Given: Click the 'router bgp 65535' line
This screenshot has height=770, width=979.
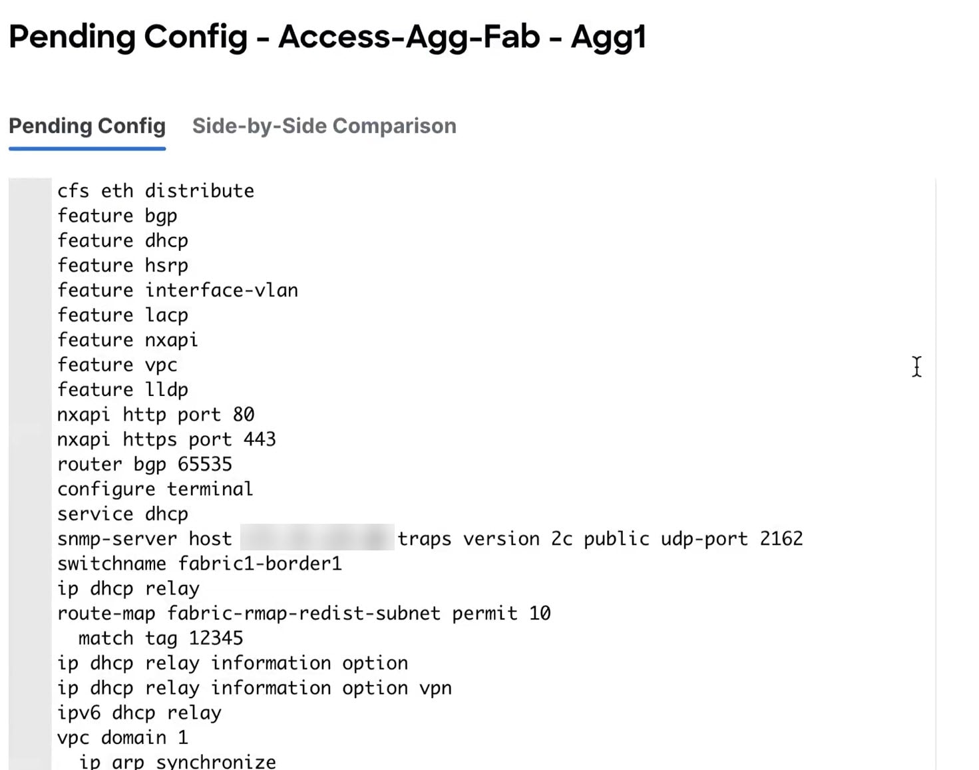Looking at the screenshot, I should pos(144,465).
